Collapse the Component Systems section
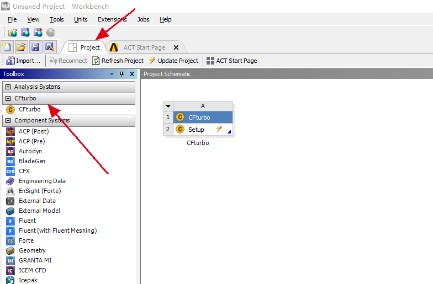The width and height of the screenshot is (433, 284). point(8,120)
